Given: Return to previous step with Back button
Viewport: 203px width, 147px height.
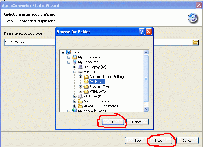Looking at the screenshot, I should click(136, 141).
